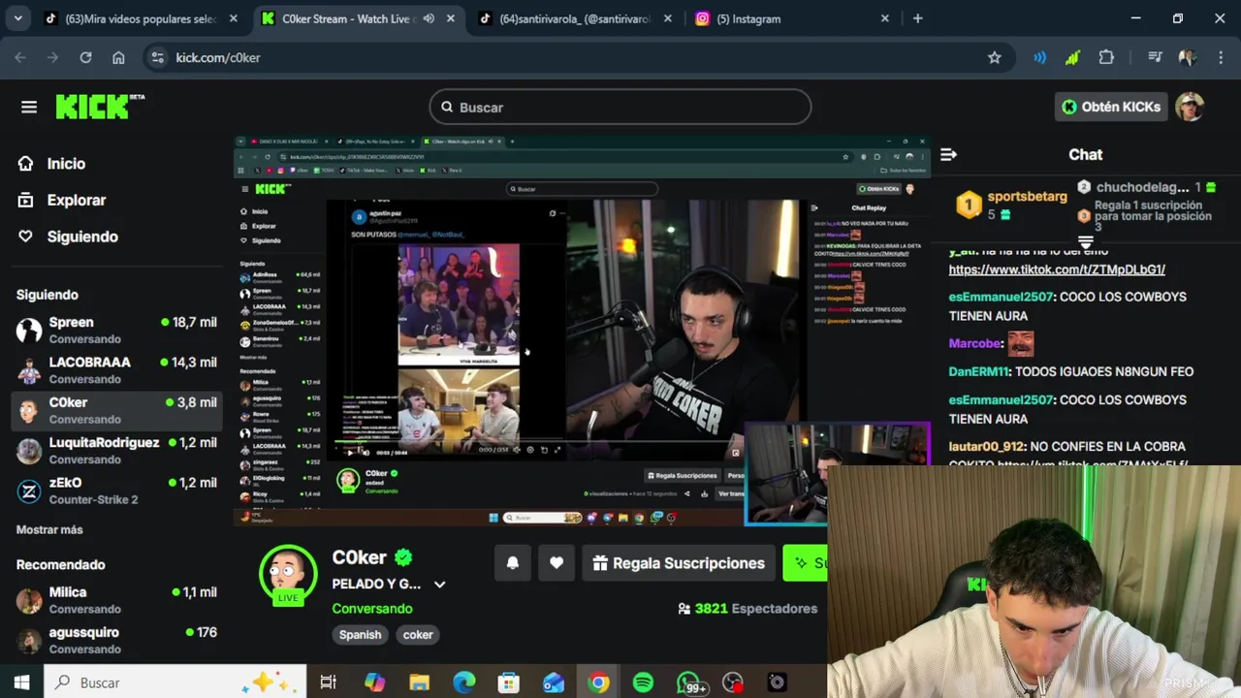
Task: Open Siguiendo in the sidebar
Action: (82, 237)
